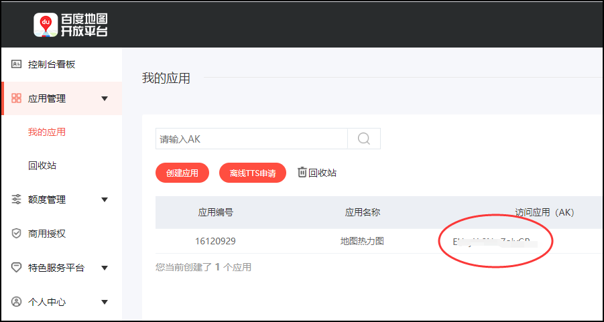The width and height of the screenshot is (604, 322).
Task: Click the search magnifier icon
Action: pos(364,139)
